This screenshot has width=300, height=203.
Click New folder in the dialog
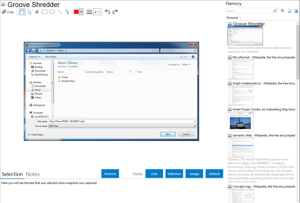(51, 57)
